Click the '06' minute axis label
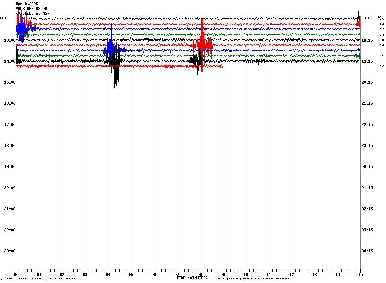This screenshot has width=386, height=283. (154, 275)
